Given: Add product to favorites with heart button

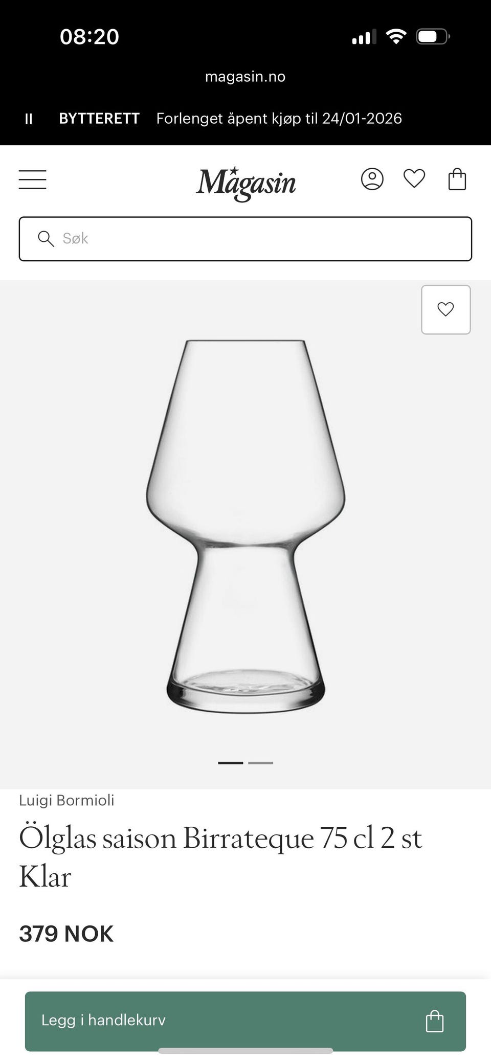Looking at the screenshot, I should 445,309.
